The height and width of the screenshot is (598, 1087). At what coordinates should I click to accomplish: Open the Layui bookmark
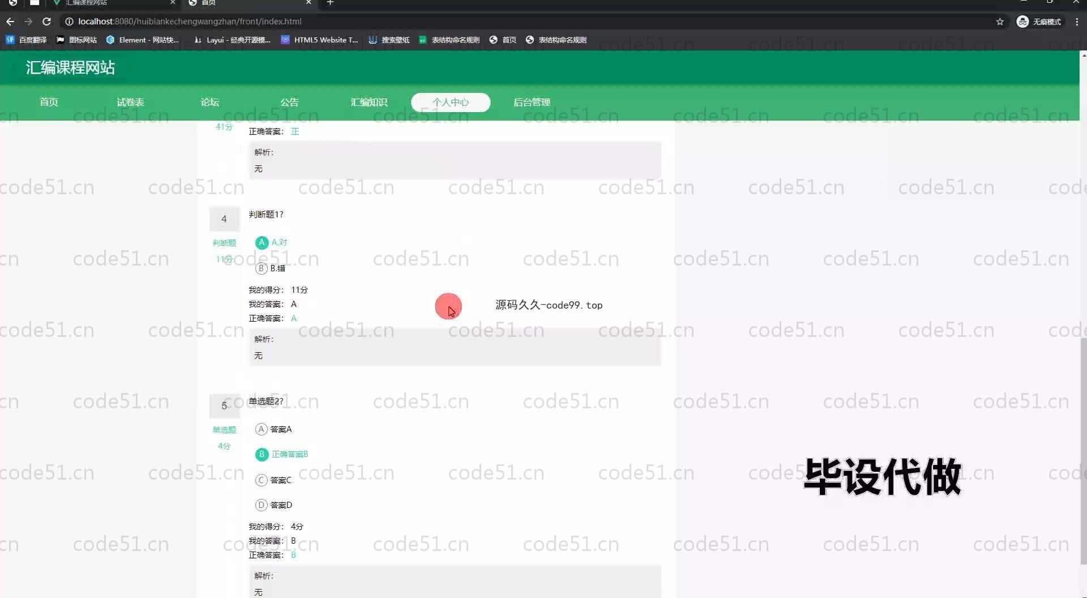pos(232,40)
